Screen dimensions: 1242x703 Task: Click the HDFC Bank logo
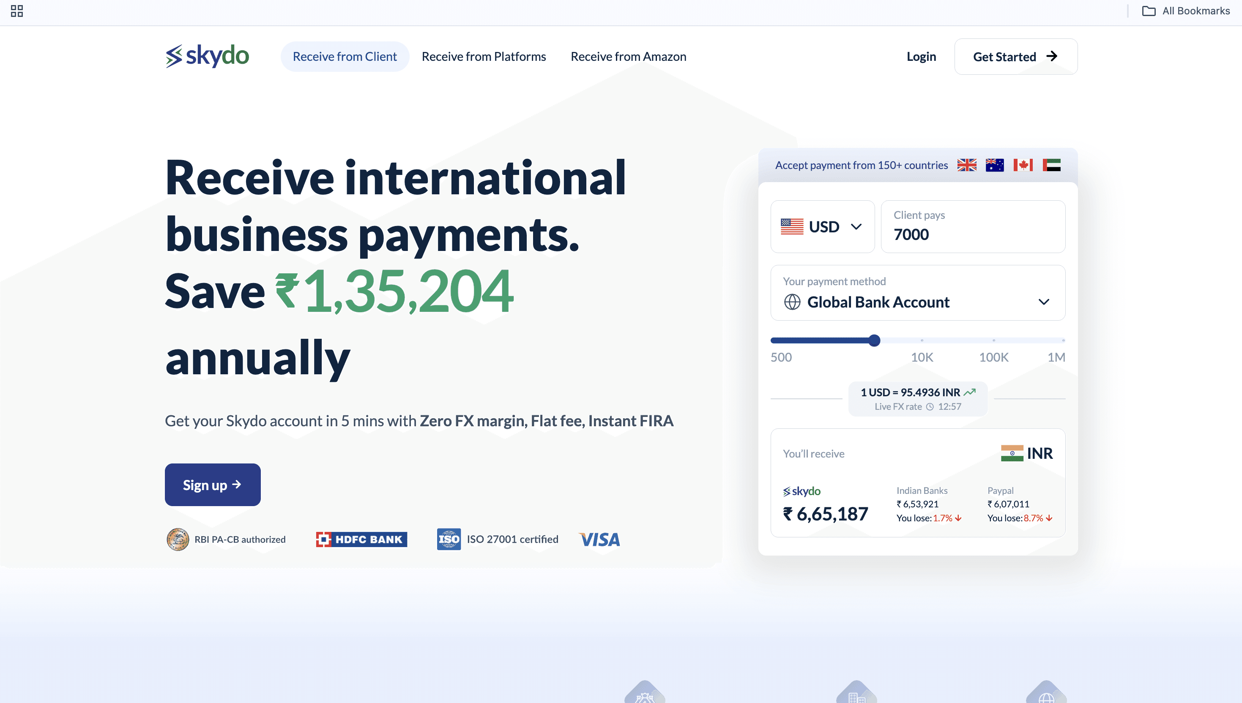click(361, 540)
